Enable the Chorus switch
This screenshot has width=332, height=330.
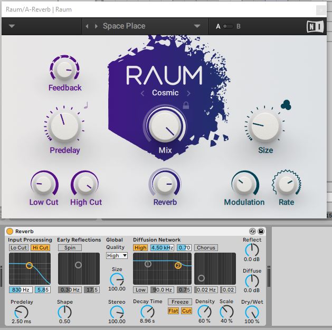[206, 248]
